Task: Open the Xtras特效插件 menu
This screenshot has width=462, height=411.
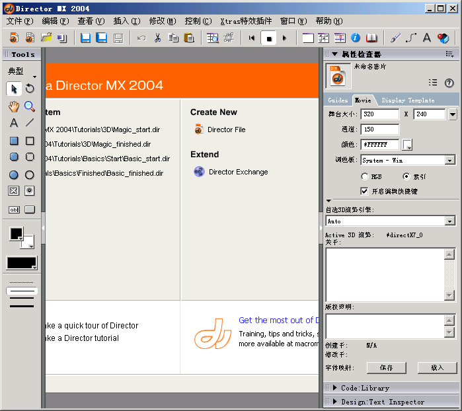Action: pos(246,21)
